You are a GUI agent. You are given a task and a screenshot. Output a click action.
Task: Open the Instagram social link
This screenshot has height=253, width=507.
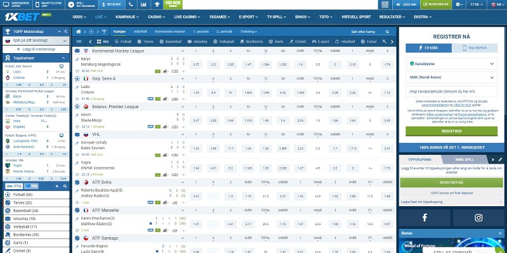click(x=478, y=218)
